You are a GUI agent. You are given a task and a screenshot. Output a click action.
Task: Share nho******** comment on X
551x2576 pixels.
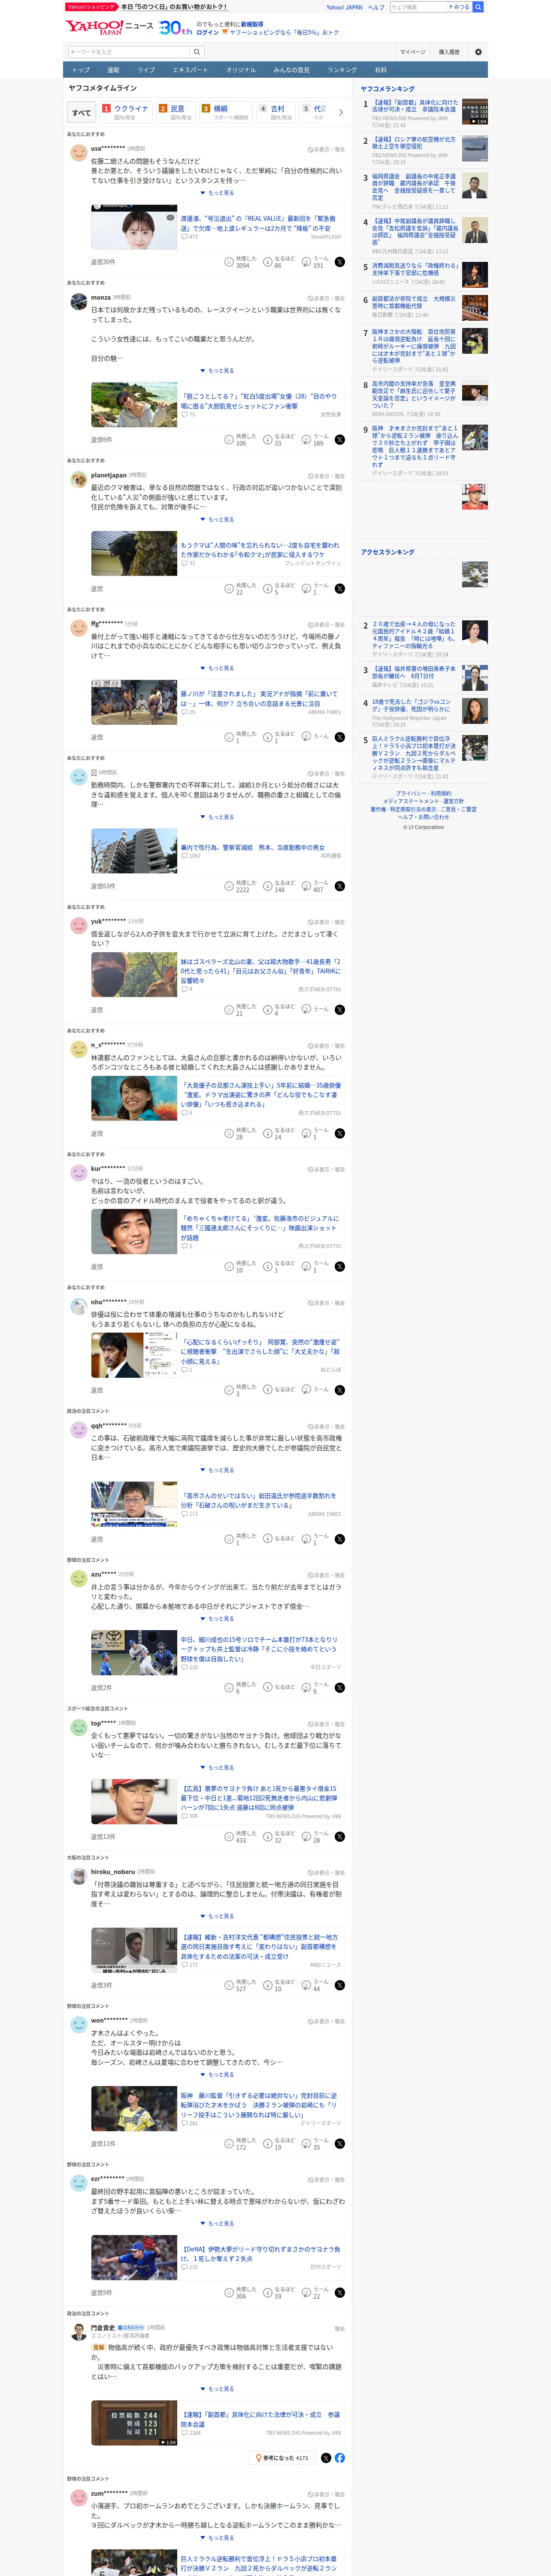pyautogui.click(x=340, y=1391)
